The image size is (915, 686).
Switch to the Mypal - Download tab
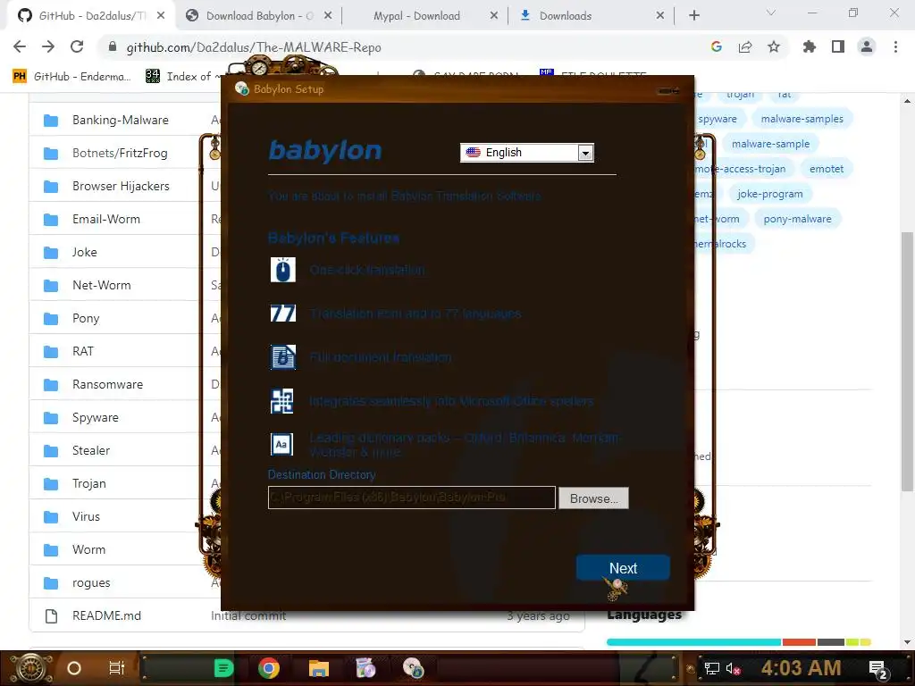424,16
